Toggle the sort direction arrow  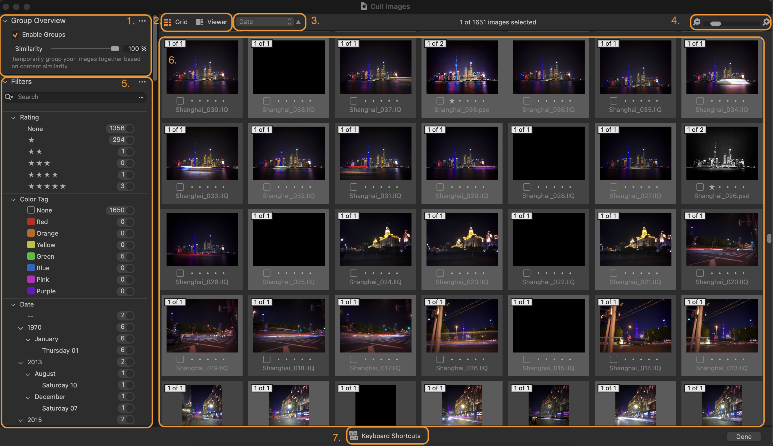tap(298, 22)
